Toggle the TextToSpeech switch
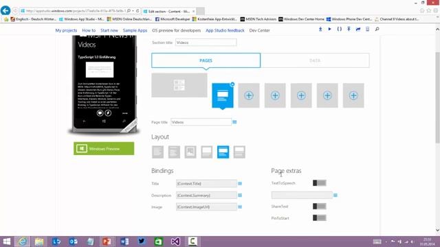This screenshot has height=247, width=440. click(320, 183)
